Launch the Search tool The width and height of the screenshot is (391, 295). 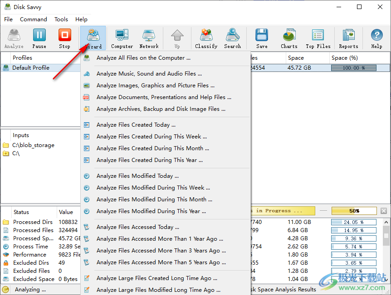coord(232,38)
